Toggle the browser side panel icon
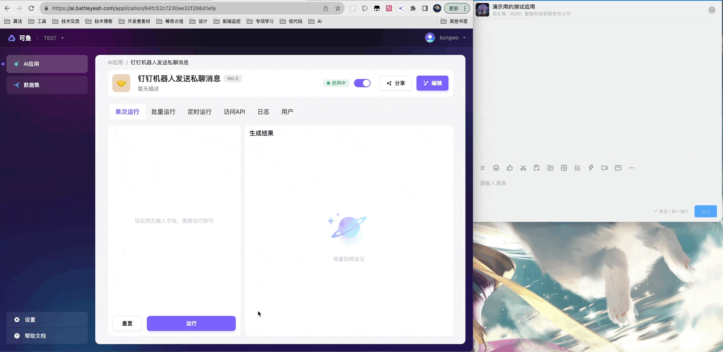Screen dimensions: 723x352 point(425,8)
